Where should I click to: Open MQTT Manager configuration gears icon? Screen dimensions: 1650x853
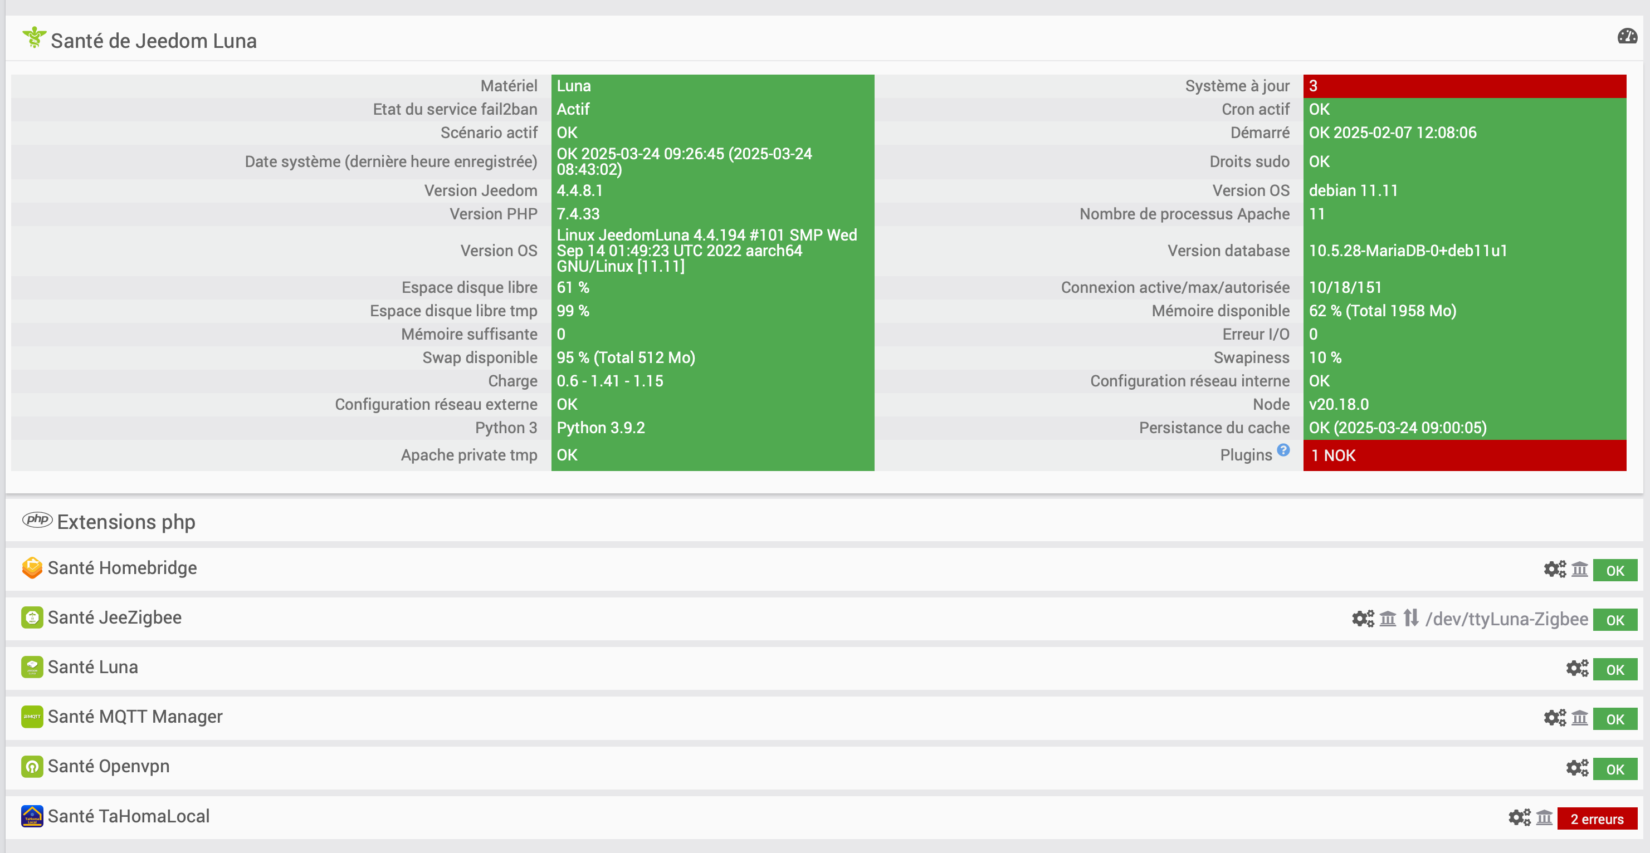(1555, 718)
